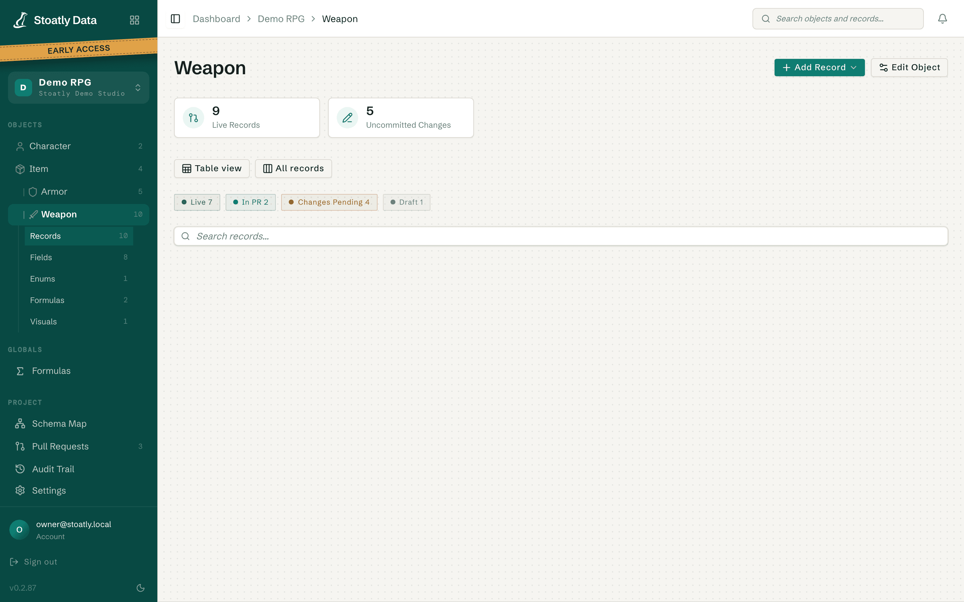
Task: Open Audit Trail page
Action: [78, 469]
